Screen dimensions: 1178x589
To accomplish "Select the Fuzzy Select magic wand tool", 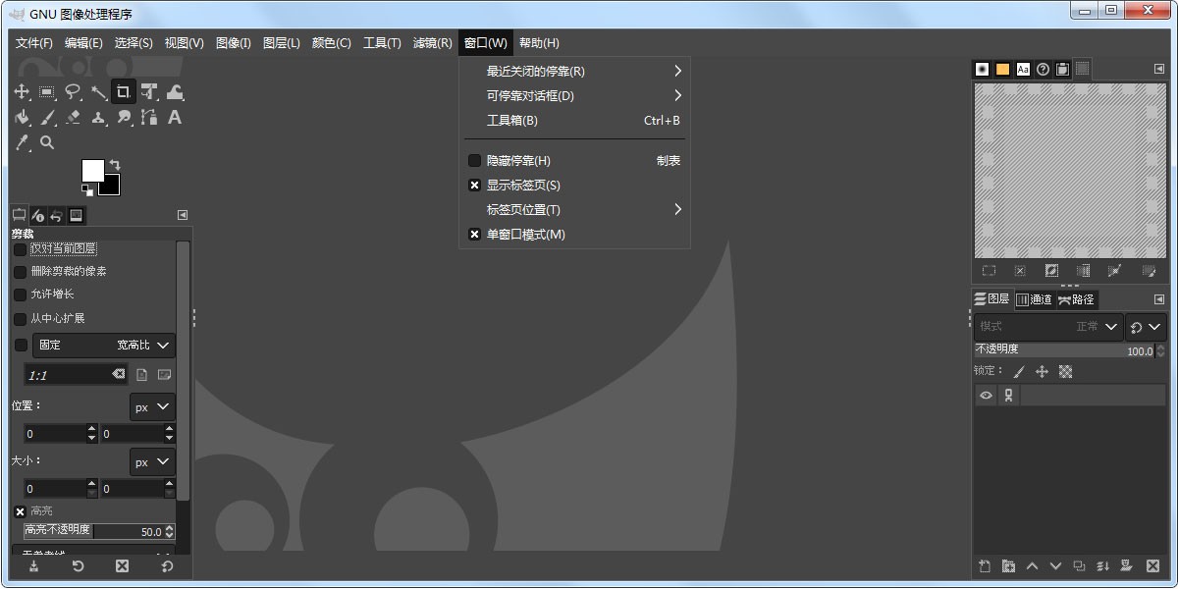I will [99, 91].
